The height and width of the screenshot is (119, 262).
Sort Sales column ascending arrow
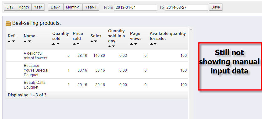(x=92, y=41)
